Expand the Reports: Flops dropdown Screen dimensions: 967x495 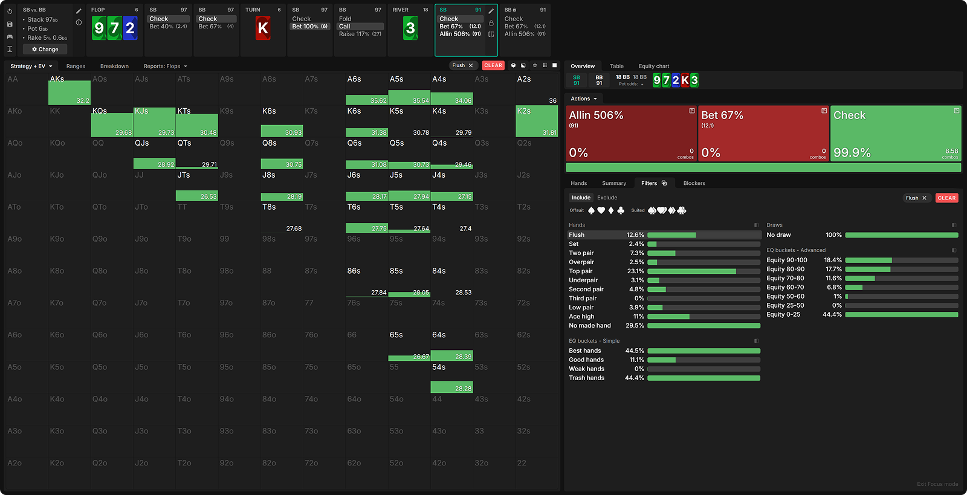(165, 66)
